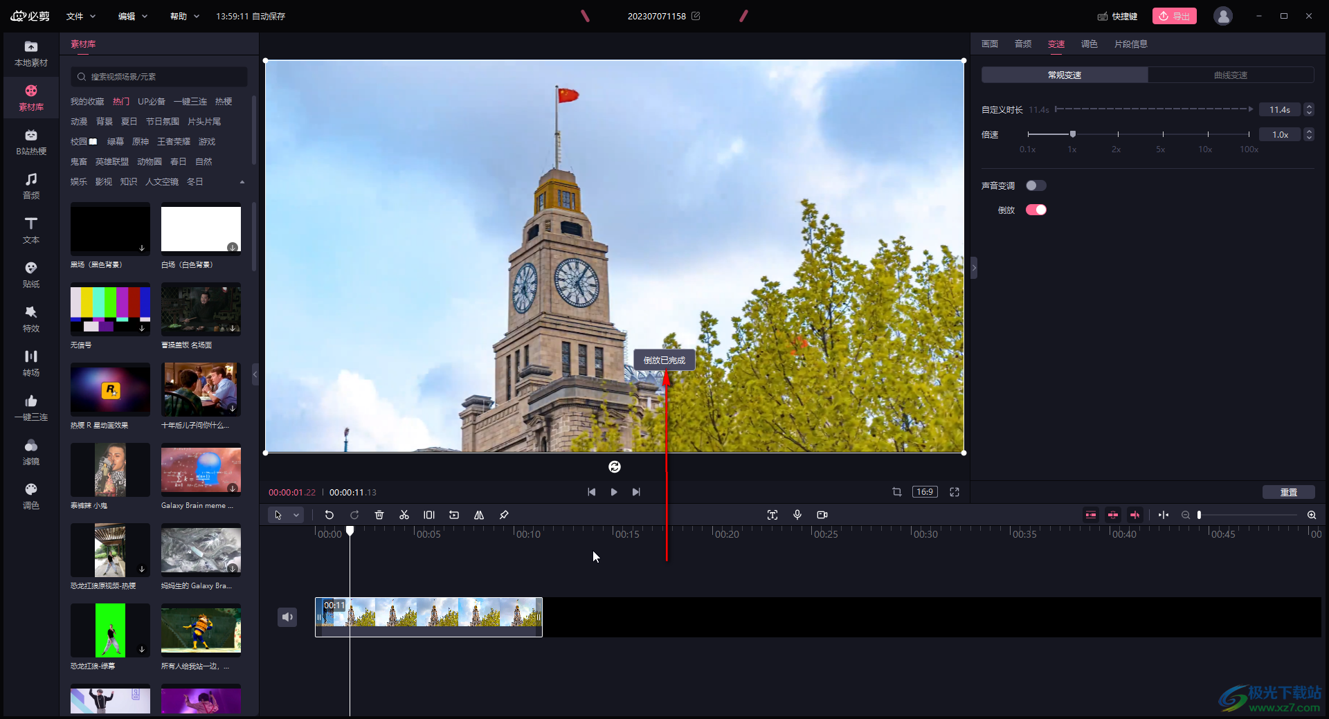Screen dimensions: 1329x719
Task: Toggle the third red preview audio button
Action: tap(1135, 515)
